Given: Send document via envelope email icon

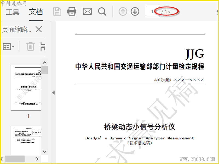Looking at the screenshot, I should [87, 11].
